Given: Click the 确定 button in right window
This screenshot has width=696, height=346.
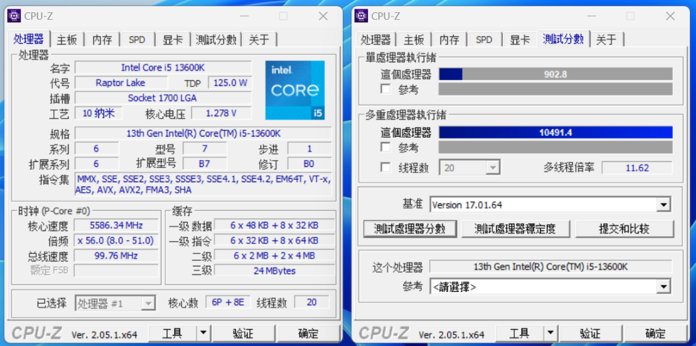Looking at the screenshot, I should (655, 333).
